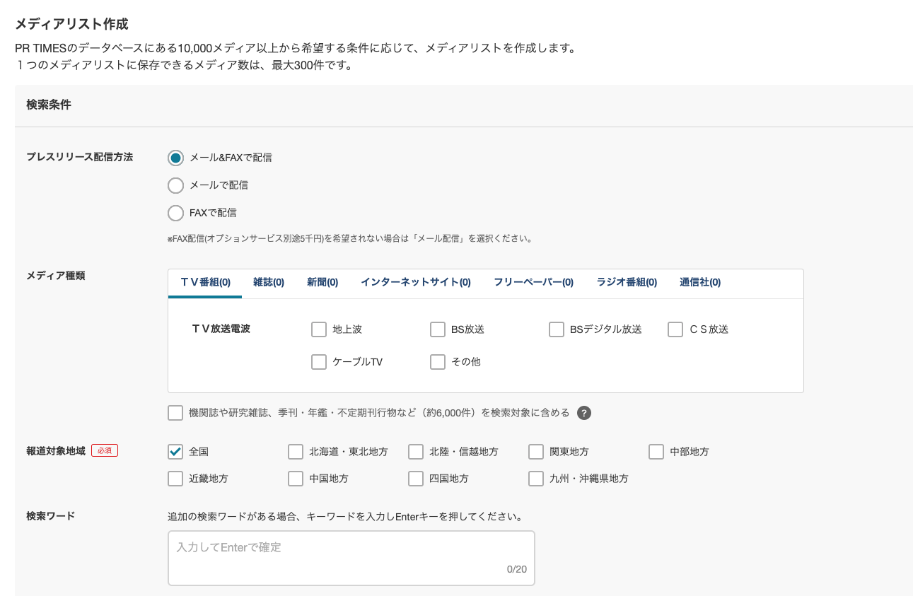Switch to ＴＶ番組(0) tab
The width and height of the screenshot is (913, 596).
click(x=205, y=282)
